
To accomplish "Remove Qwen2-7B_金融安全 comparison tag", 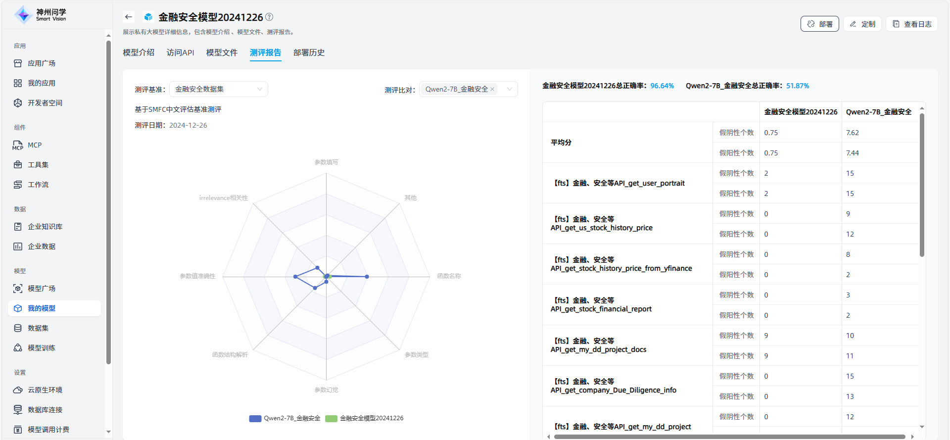I will 492,89.
